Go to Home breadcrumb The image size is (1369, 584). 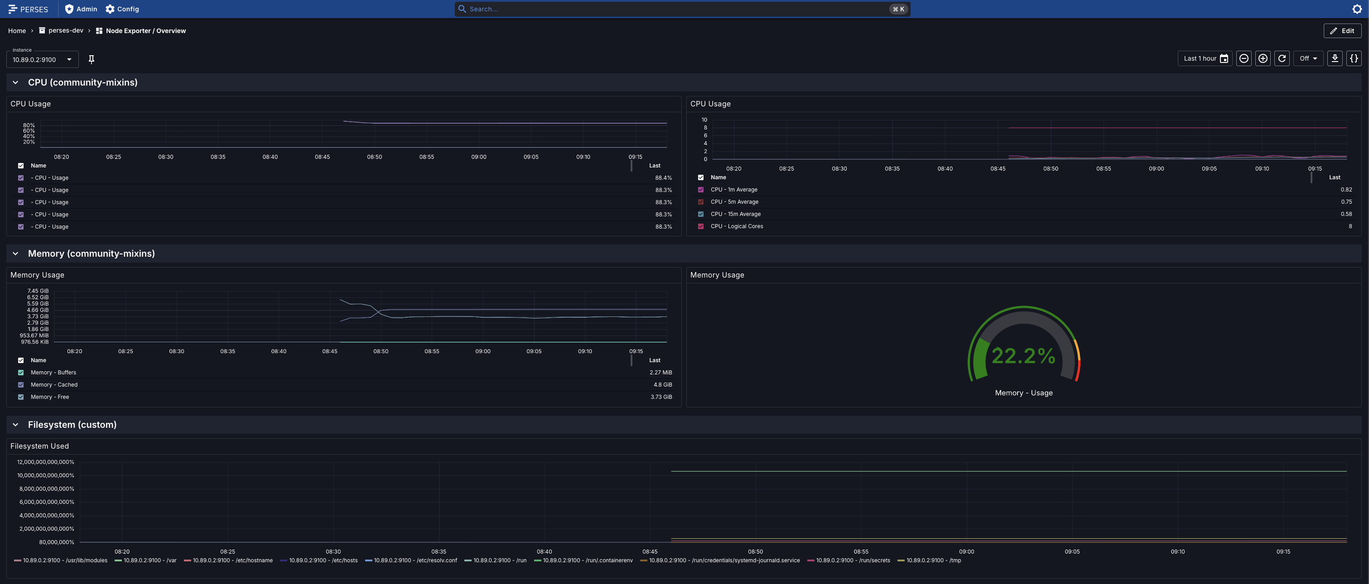17,31
